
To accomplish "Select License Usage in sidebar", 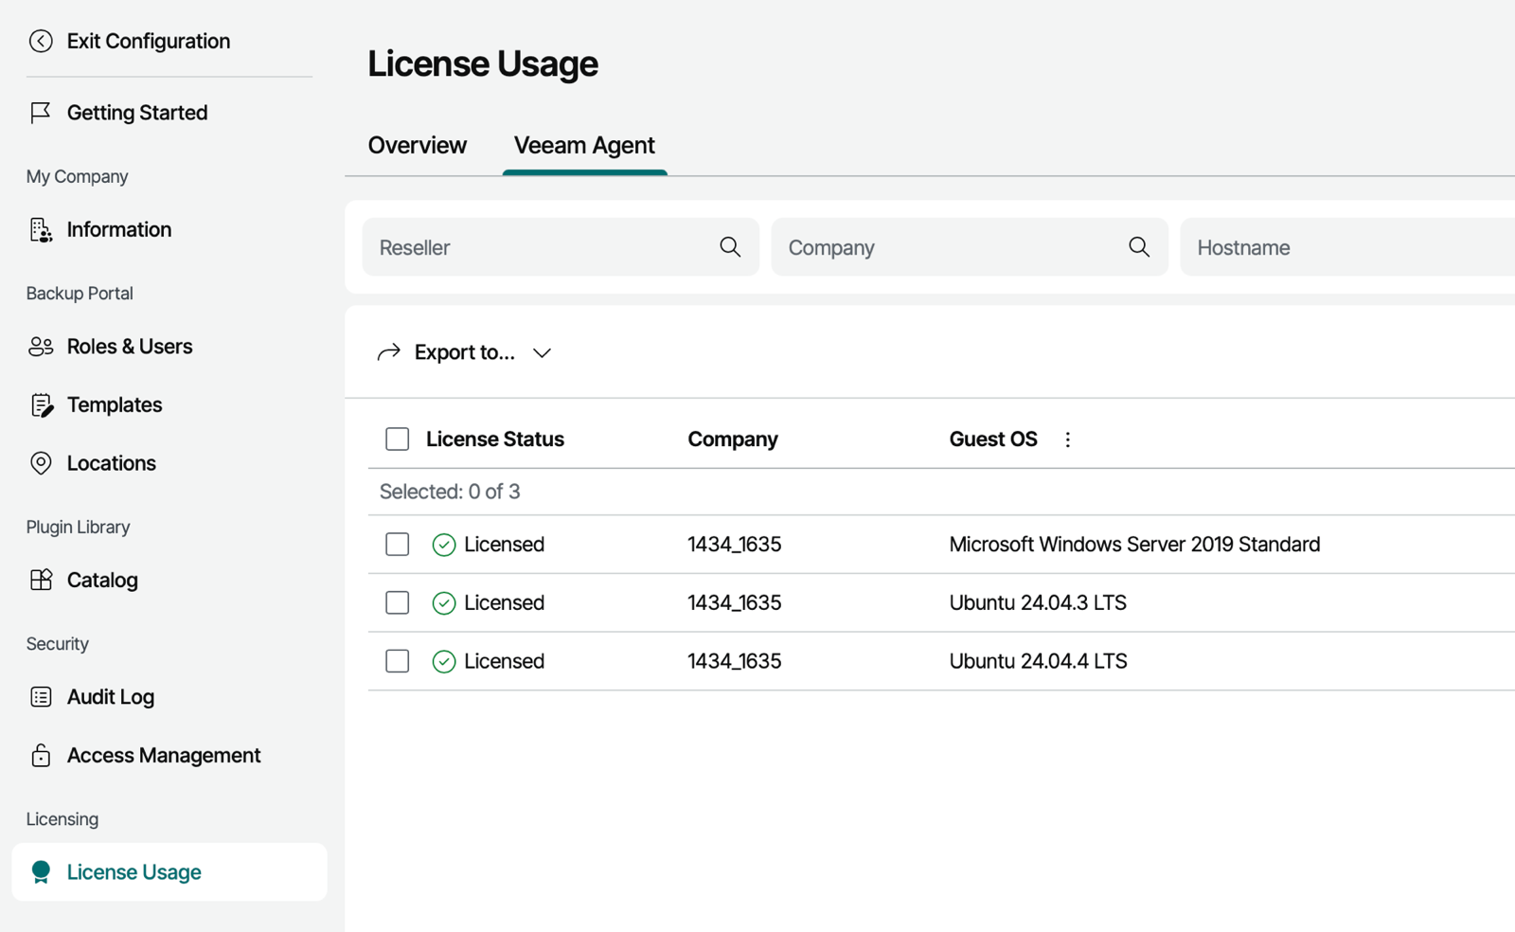I will pos(169,872).
